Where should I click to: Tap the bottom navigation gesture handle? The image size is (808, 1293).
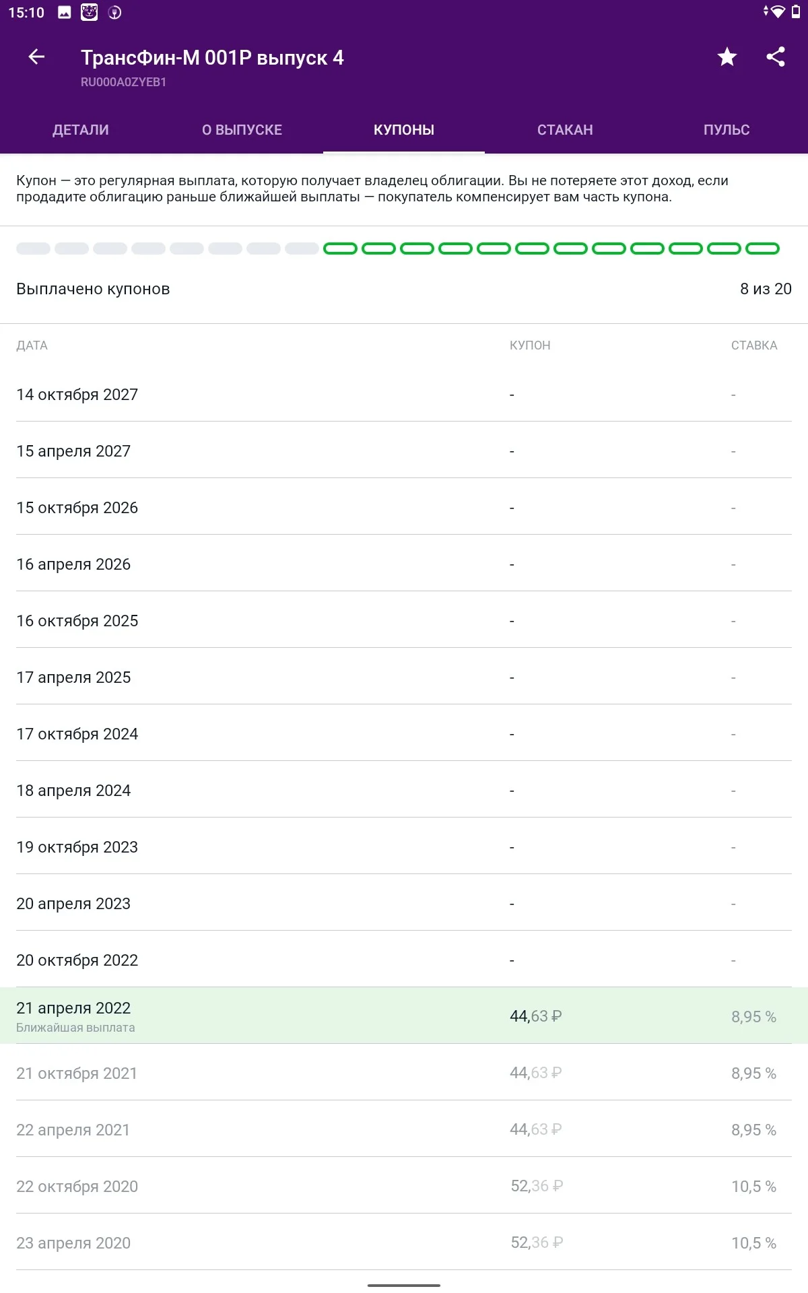pyautogui.click(x=404, y=1285)
